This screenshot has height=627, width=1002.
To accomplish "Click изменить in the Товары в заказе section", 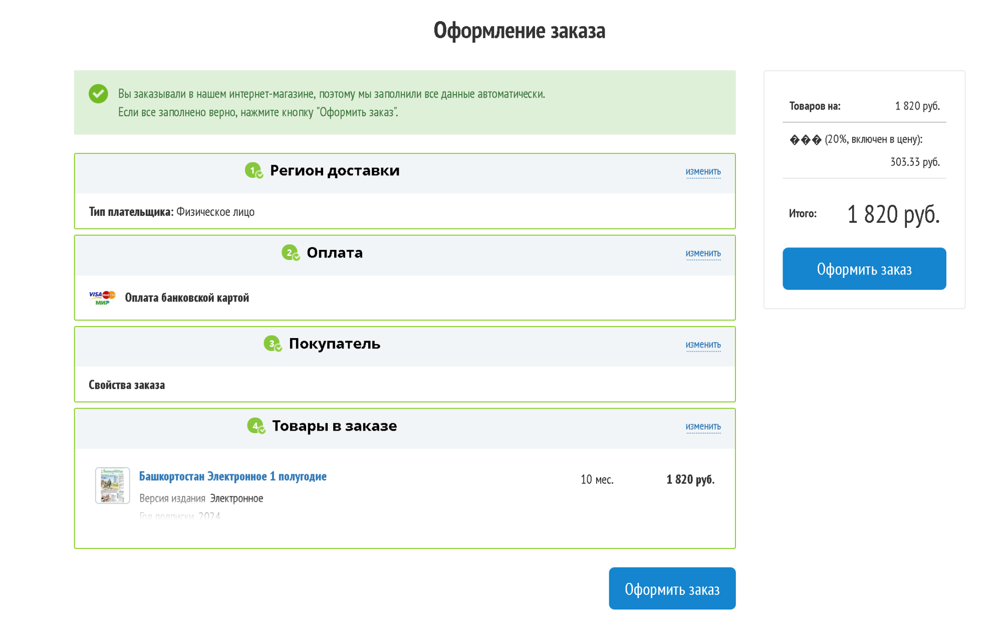I will (x=703, y=427).
